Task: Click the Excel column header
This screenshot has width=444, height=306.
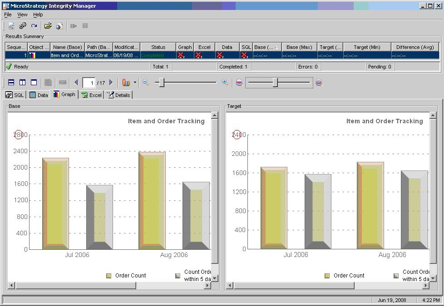Action: coord(204,47)
